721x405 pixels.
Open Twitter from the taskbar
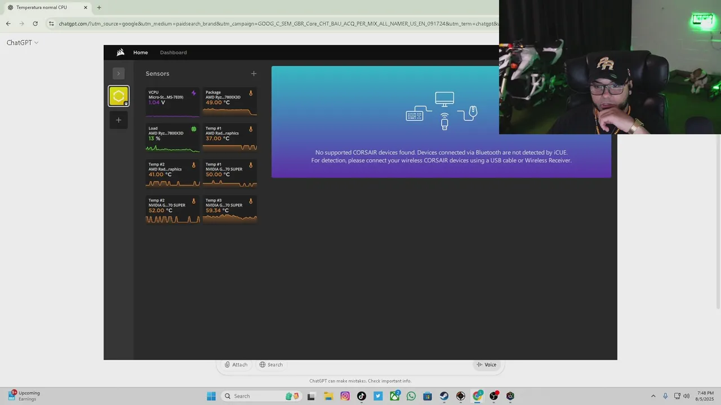coord(378,396)
